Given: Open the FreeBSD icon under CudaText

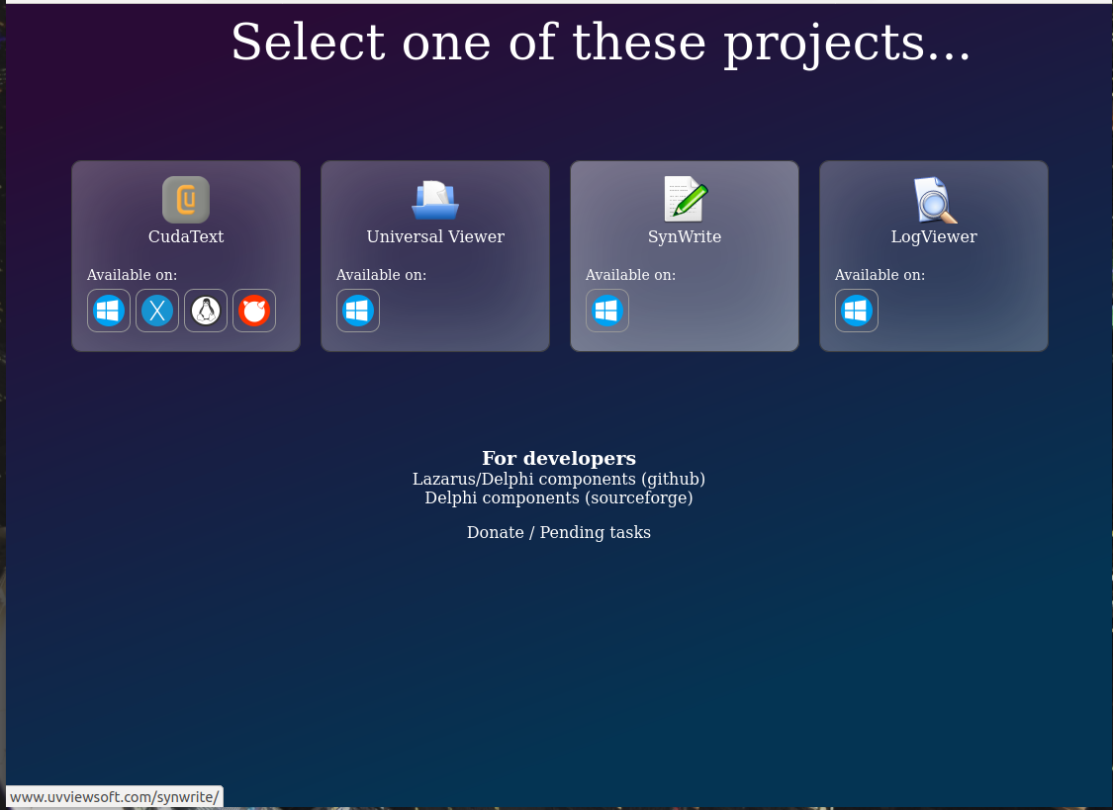Looking at the screenshot, I should click(253, 310).
